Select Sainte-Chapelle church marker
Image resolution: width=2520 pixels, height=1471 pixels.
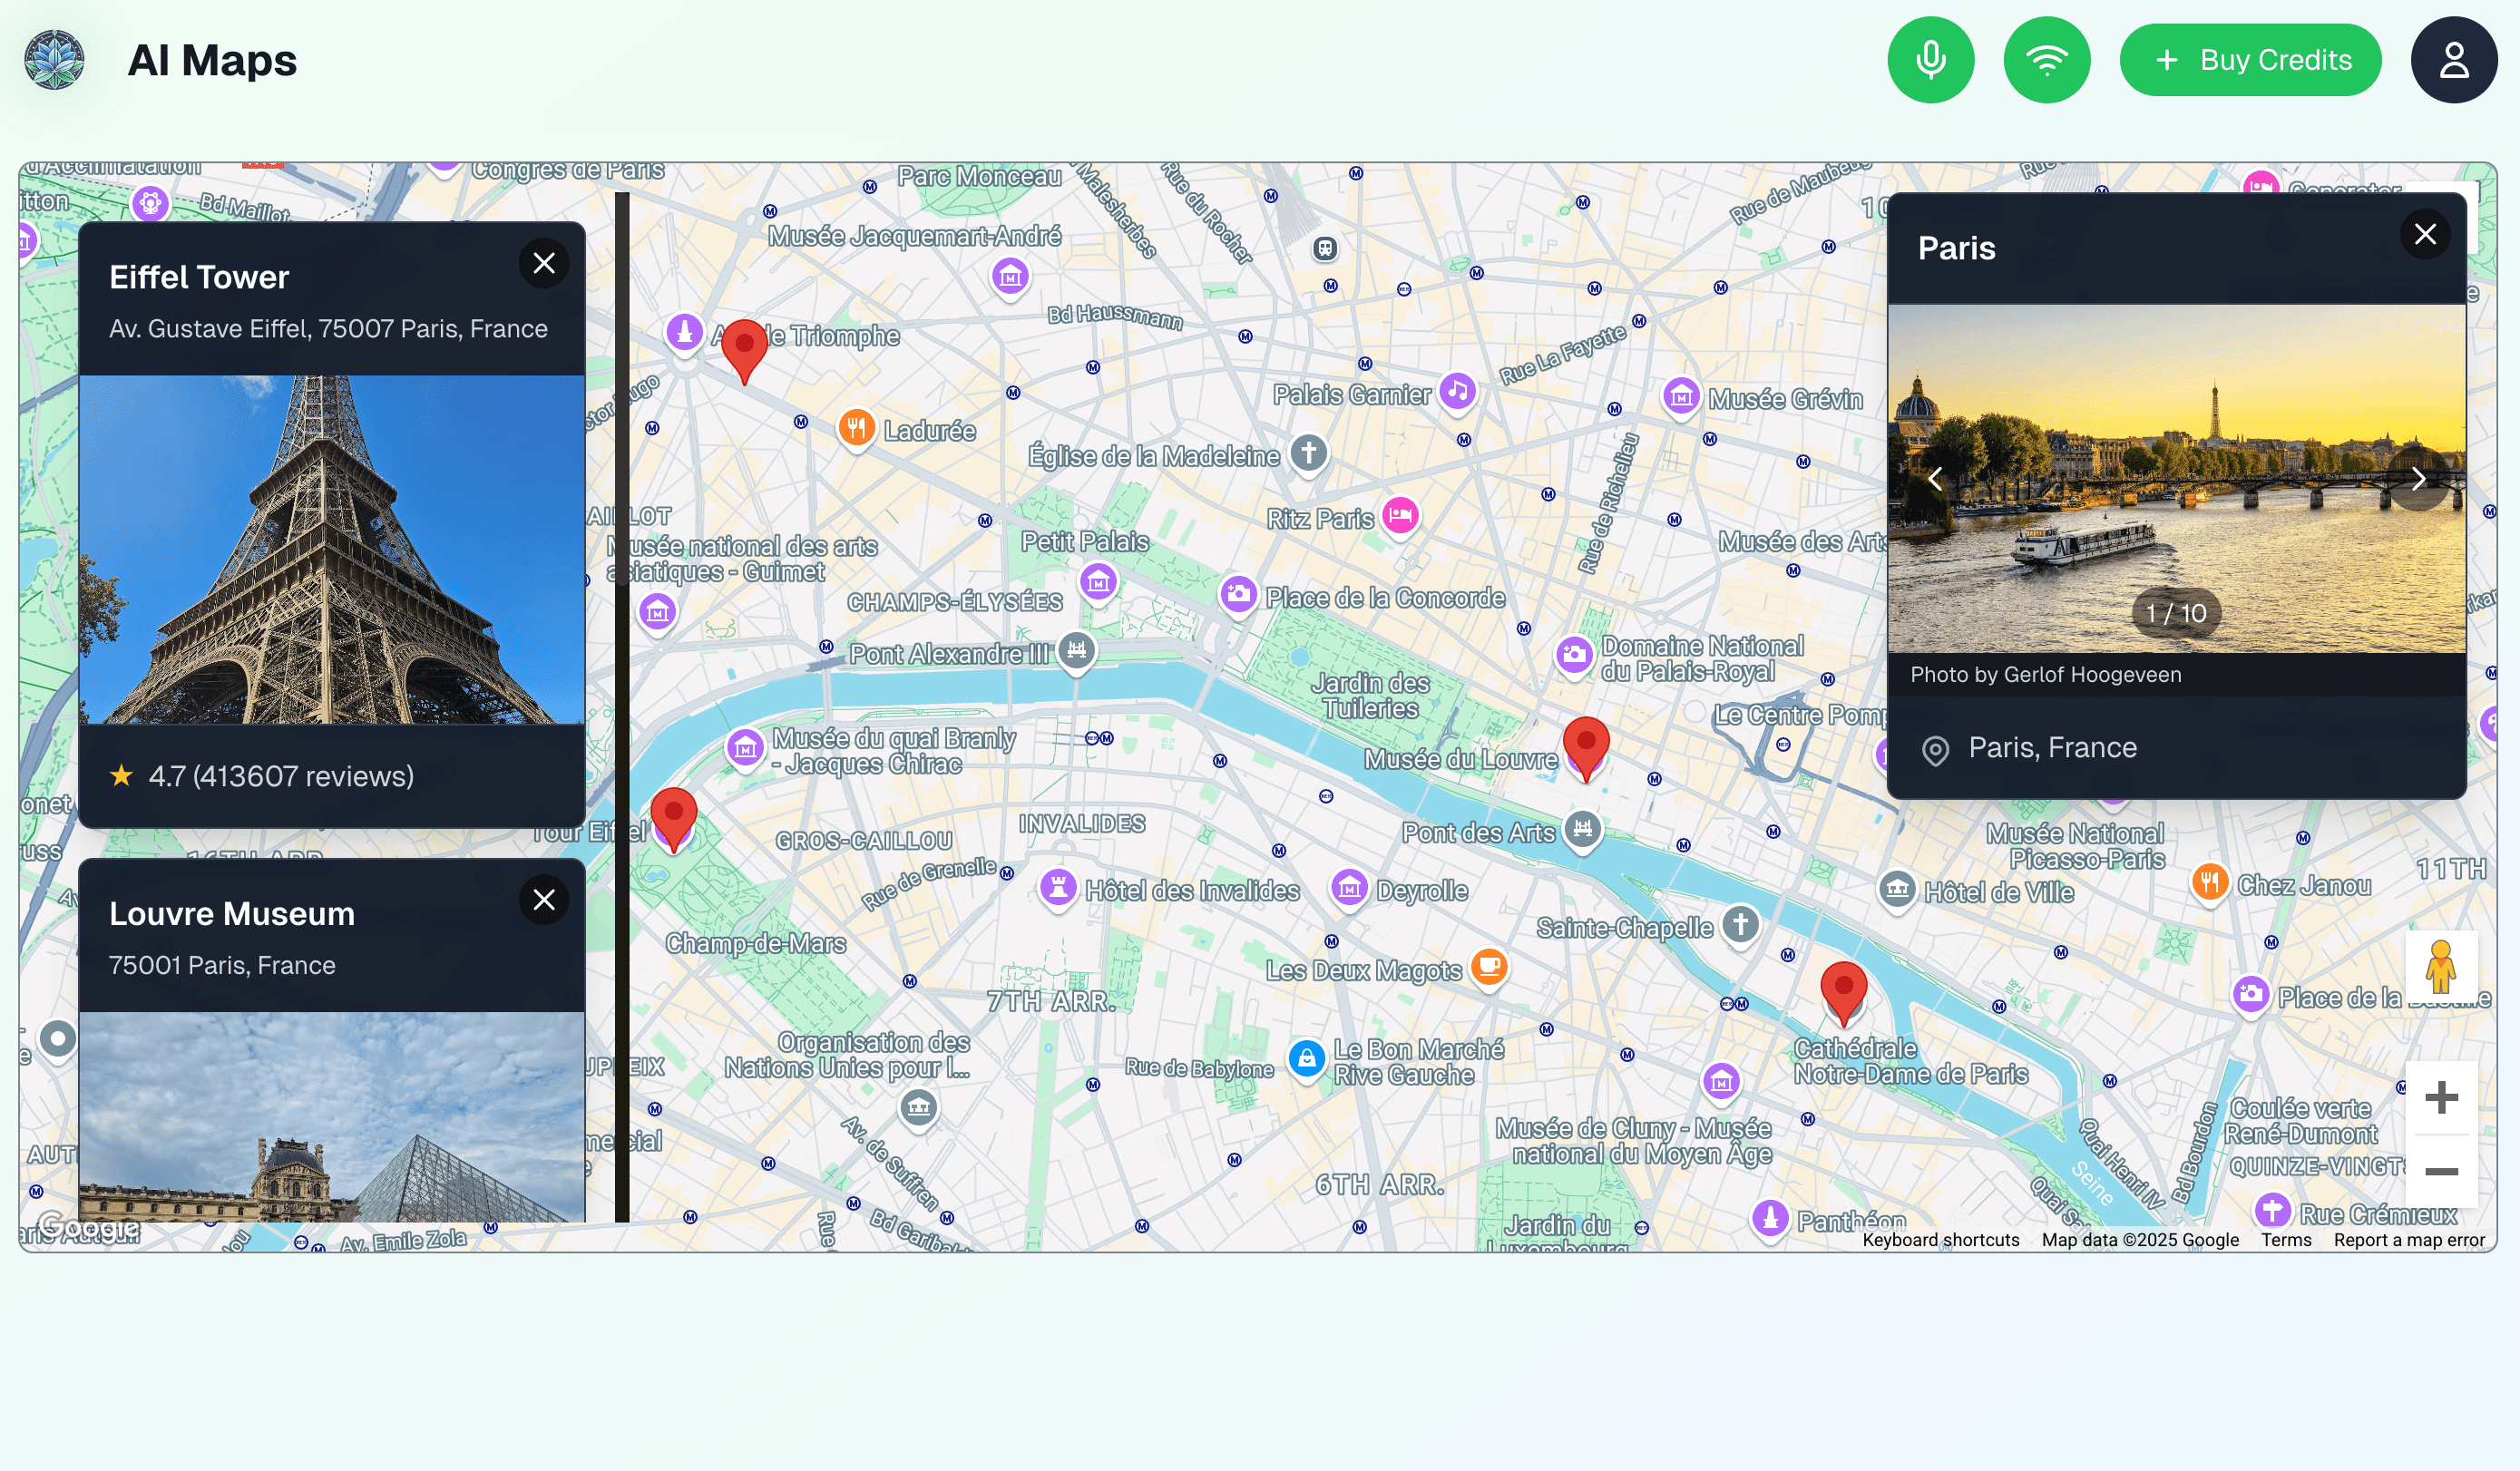(x=1740, y=924)
